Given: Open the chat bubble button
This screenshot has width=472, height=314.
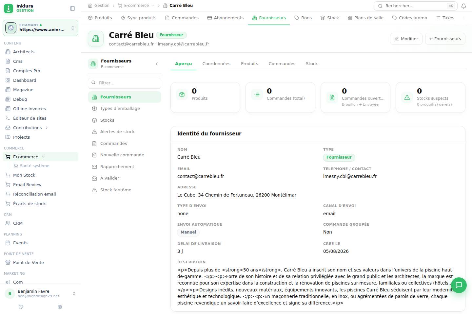Looking at the screenshot, I should pyautogui.click(x=459, y=285).
